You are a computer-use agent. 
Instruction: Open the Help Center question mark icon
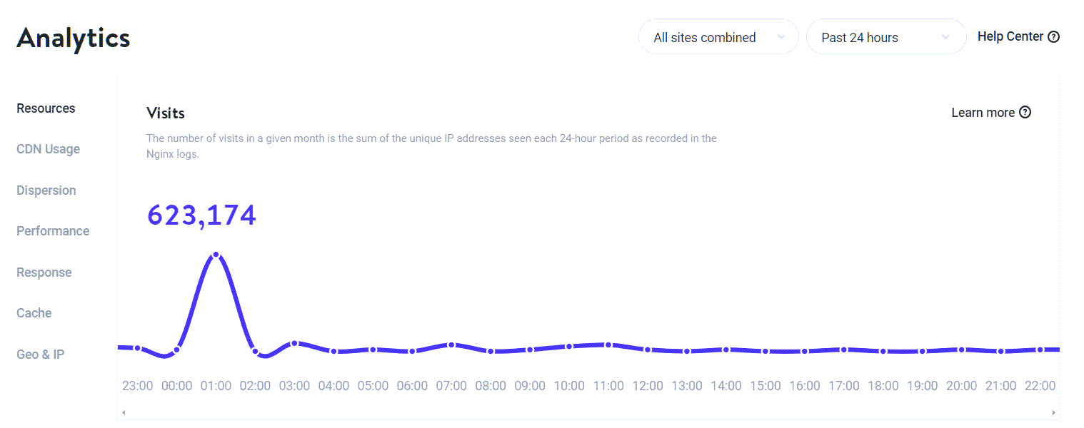tap(1055, 36)
